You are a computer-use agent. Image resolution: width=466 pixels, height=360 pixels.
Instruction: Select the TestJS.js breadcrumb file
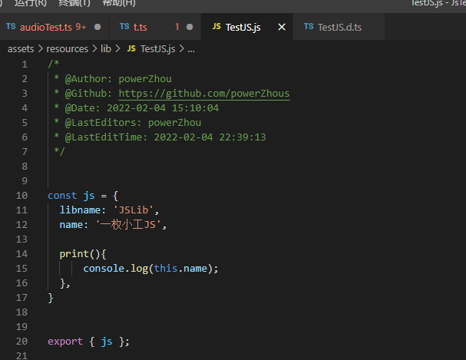158,48
